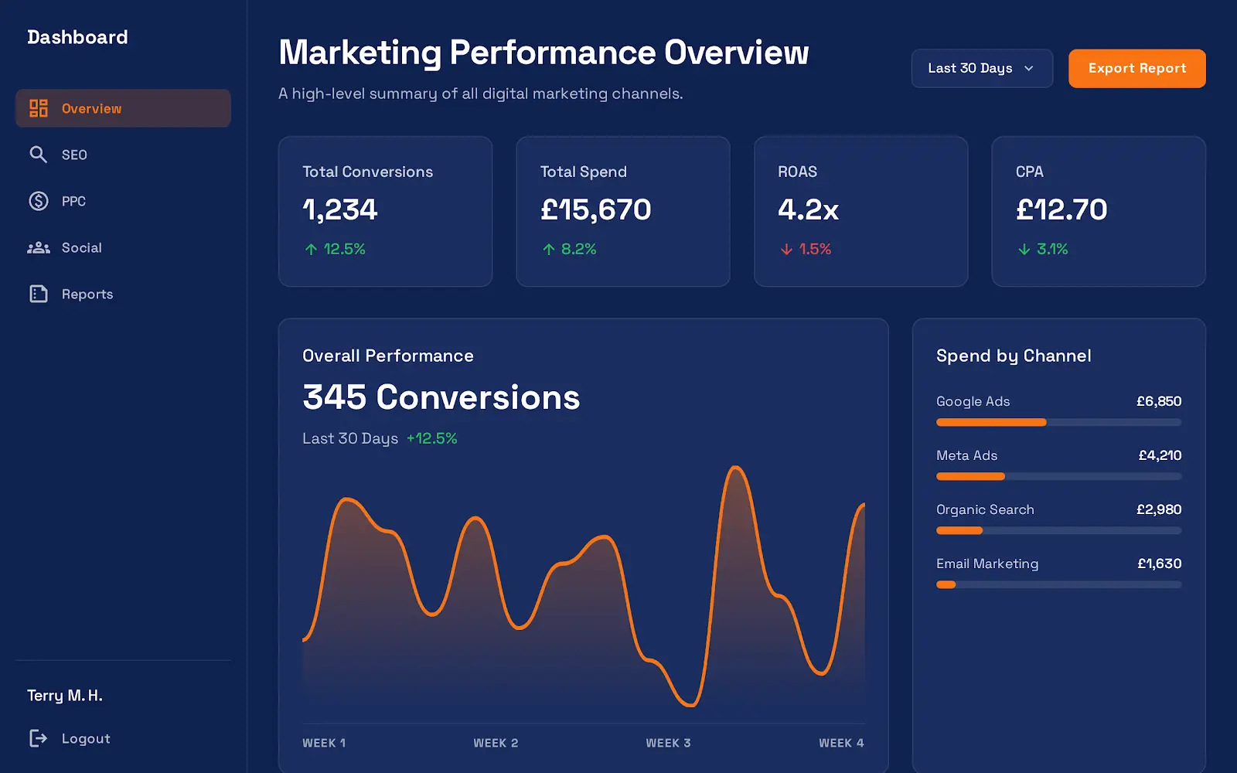
Task: Click the chevron in the date range selector
Action: [1029, 68]
